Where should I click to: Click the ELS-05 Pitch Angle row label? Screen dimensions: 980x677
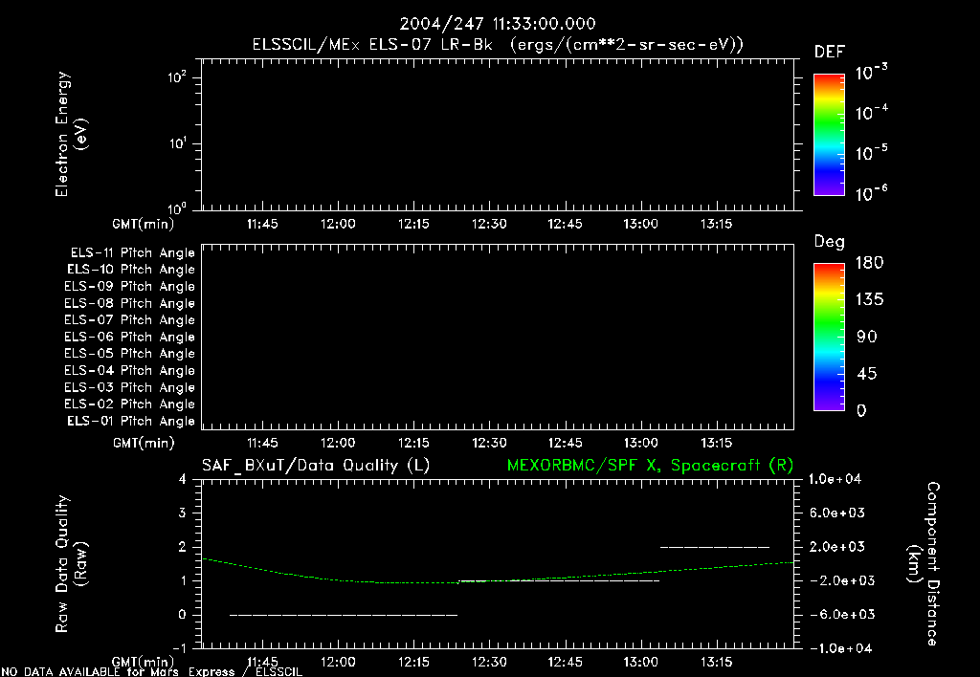130,354
